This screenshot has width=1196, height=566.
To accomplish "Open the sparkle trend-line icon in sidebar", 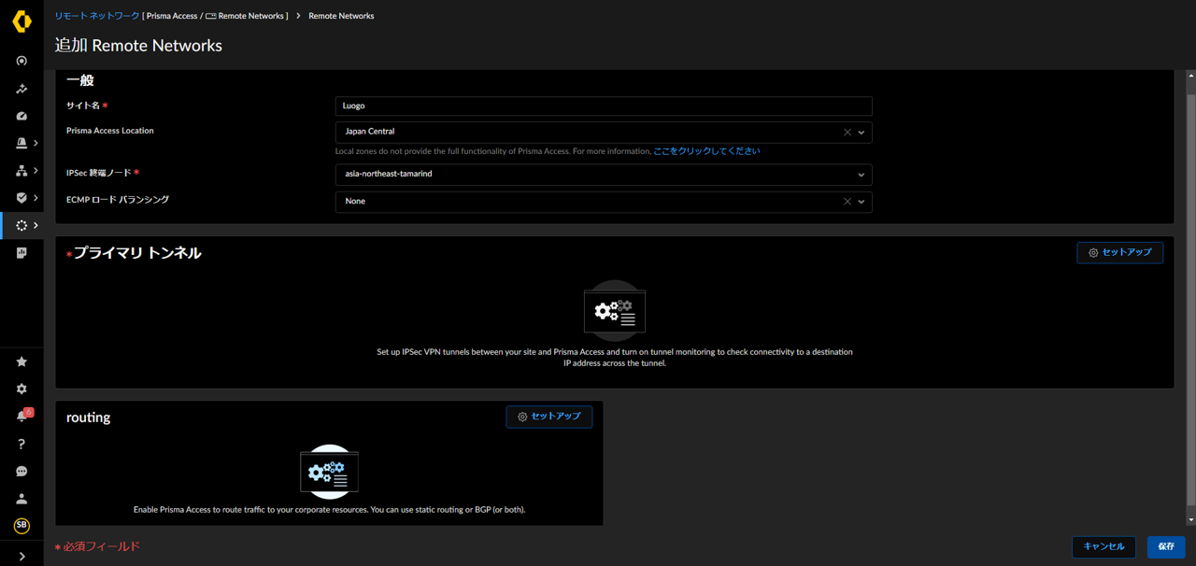I will pos(21,89).
